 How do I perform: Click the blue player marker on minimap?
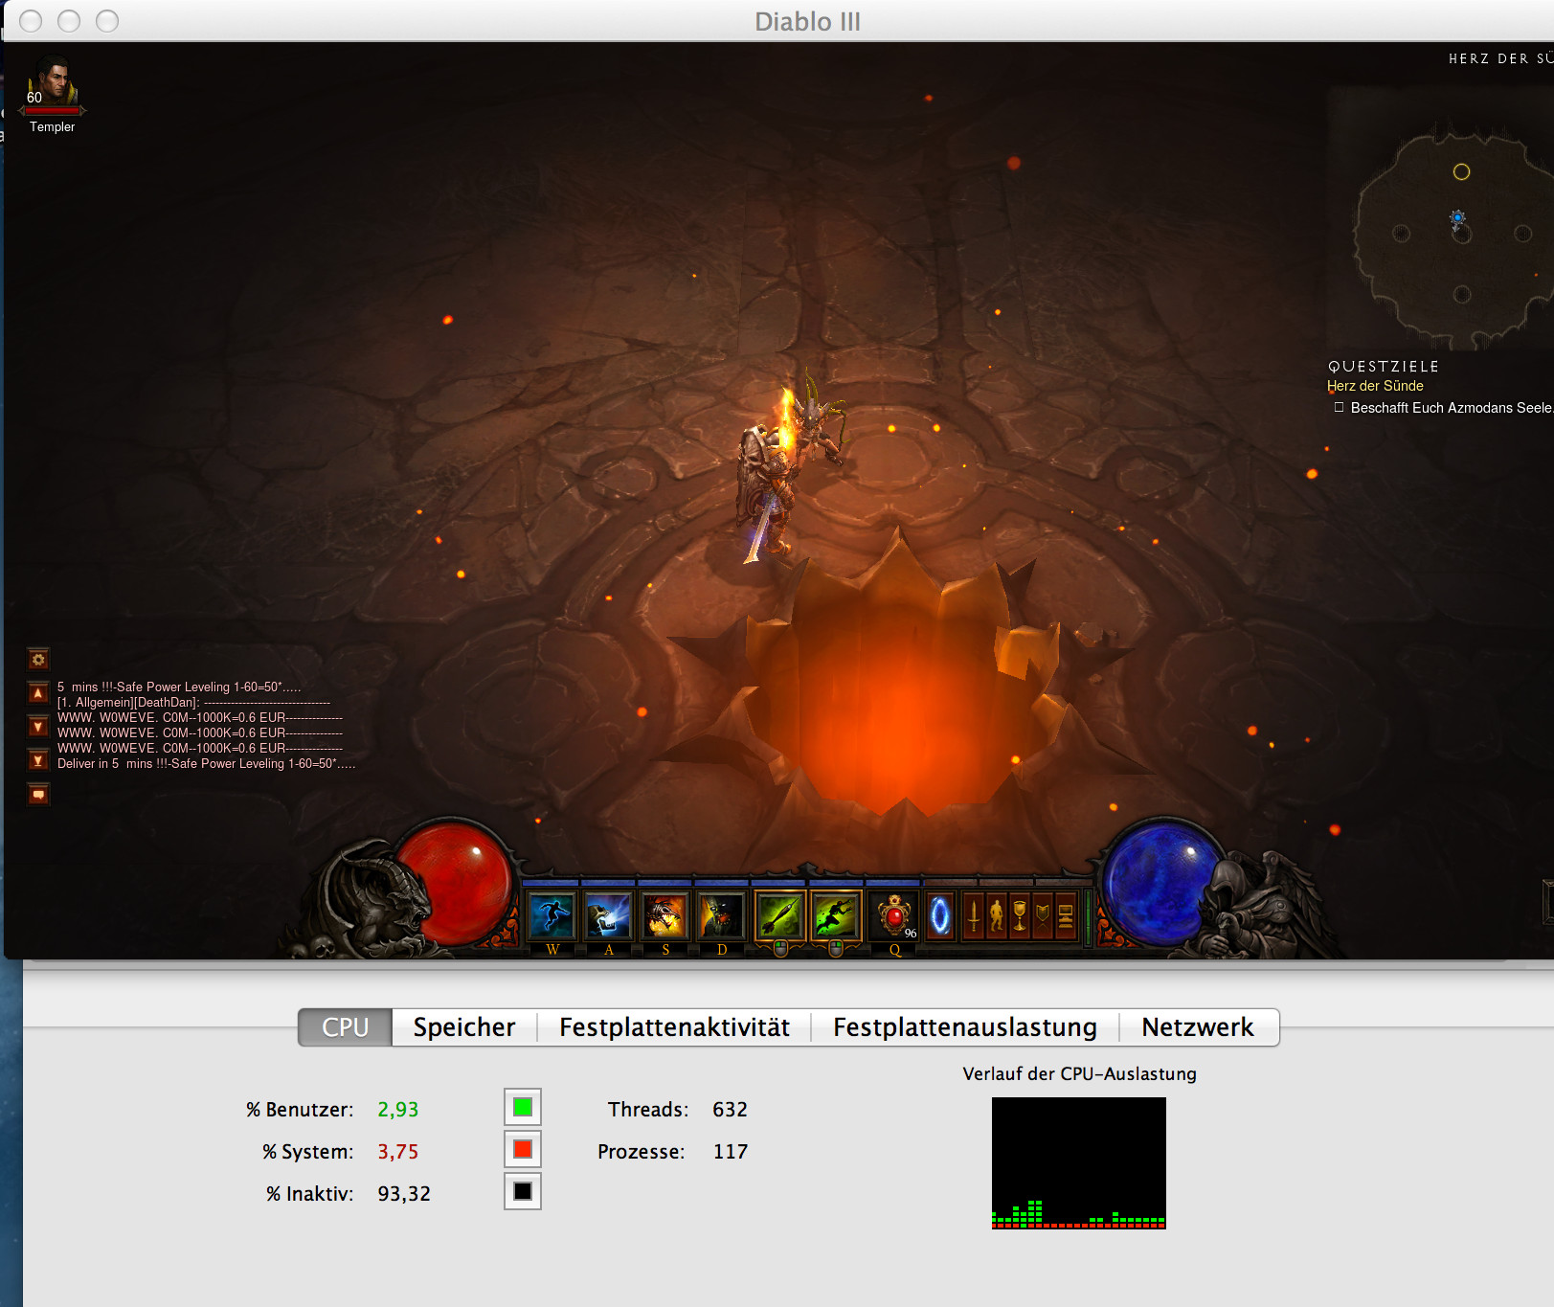point(1457,218)
